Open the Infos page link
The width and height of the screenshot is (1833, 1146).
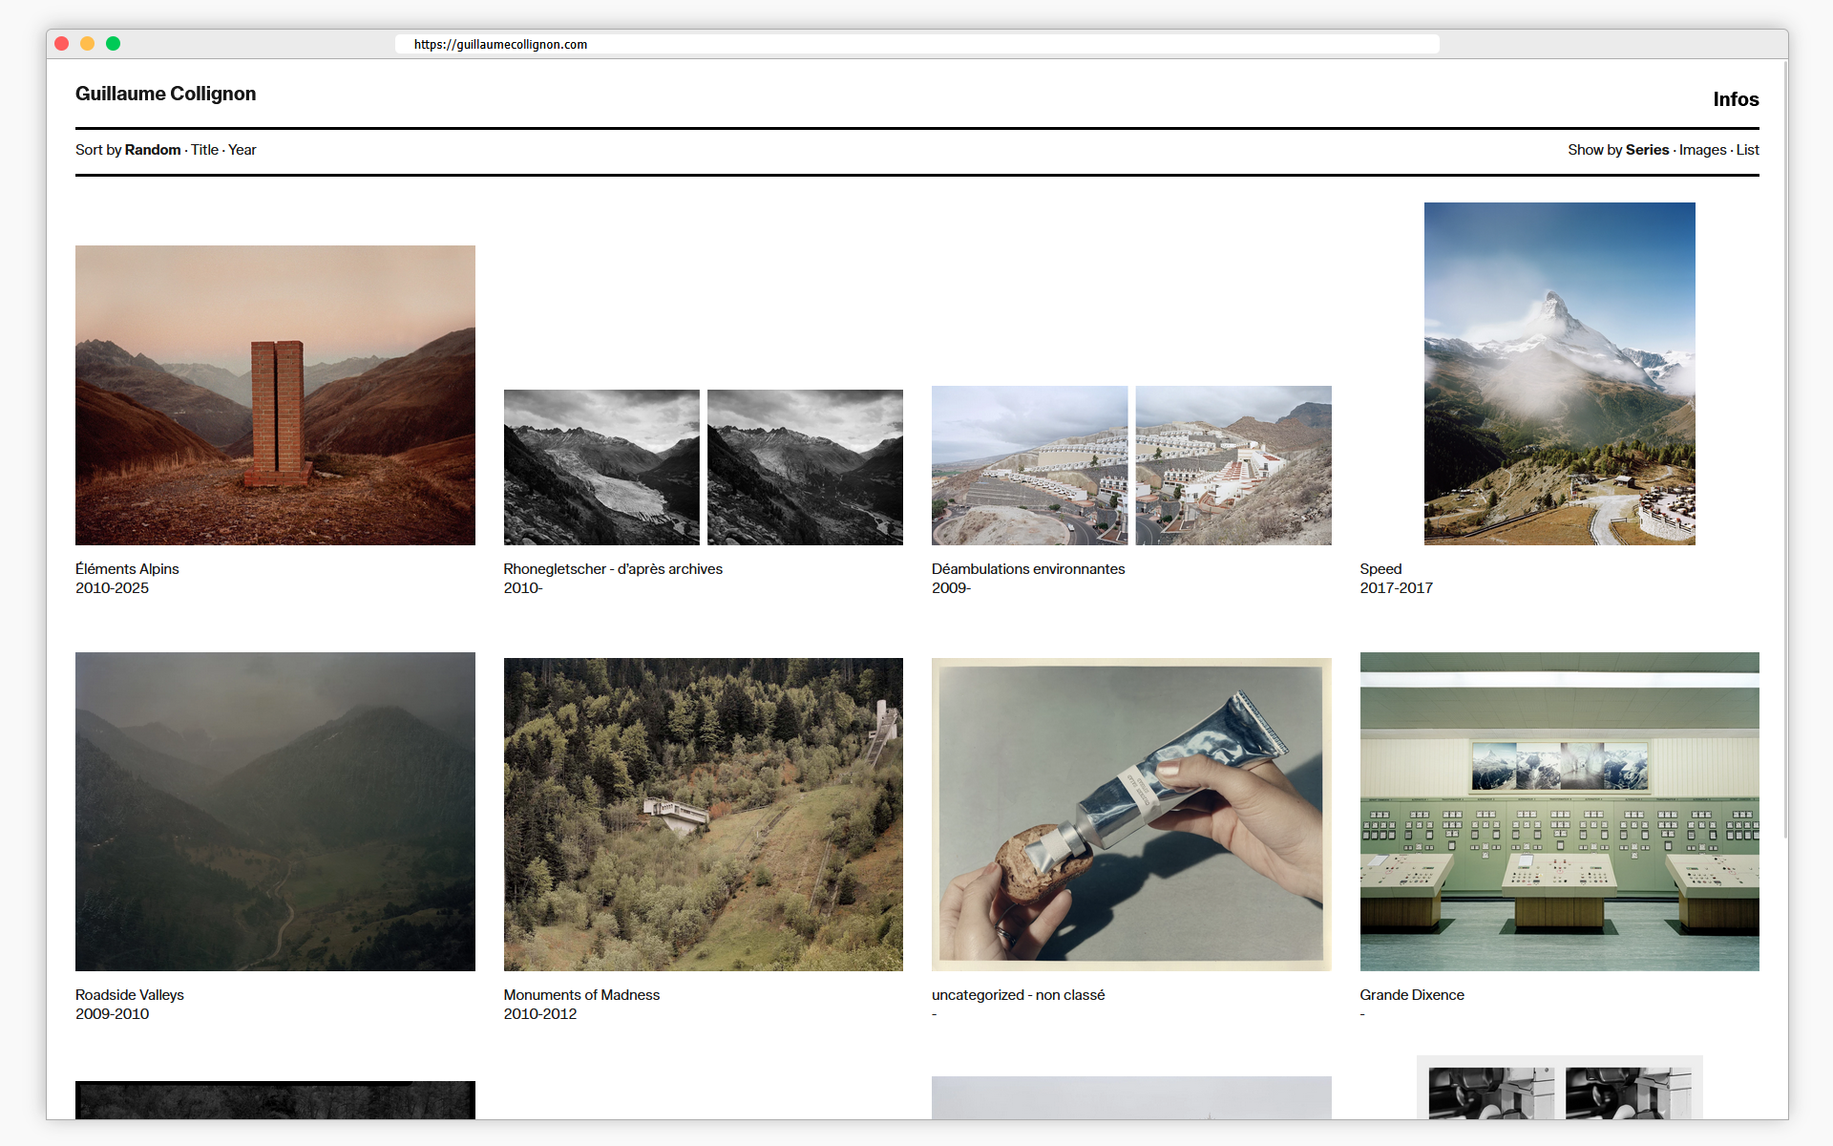1735,99
